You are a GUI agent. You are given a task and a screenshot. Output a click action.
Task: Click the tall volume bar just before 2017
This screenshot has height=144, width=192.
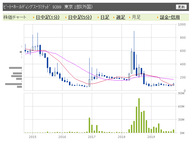click(x=89, y=125)
